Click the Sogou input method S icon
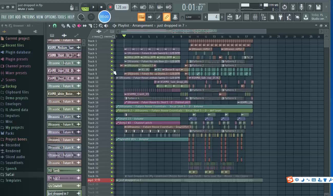Viewport: 333px width, 196px height. tap(290, 180)
